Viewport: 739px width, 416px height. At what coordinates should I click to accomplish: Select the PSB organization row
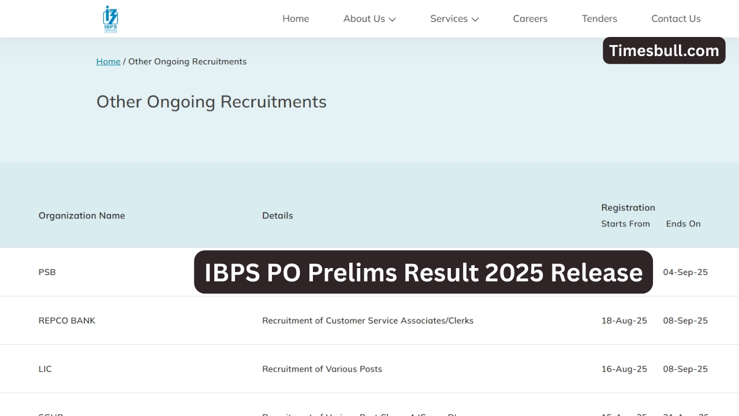tap(47, 272)
